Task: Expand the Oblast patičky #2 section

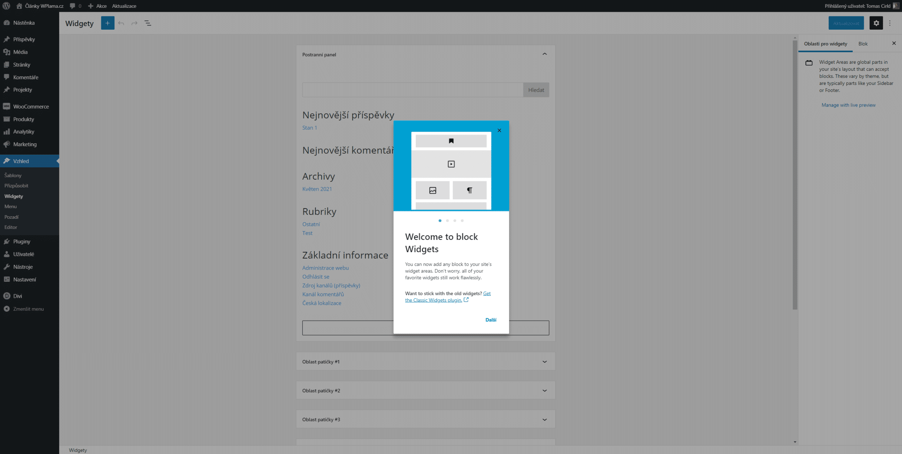Action: 544,390
